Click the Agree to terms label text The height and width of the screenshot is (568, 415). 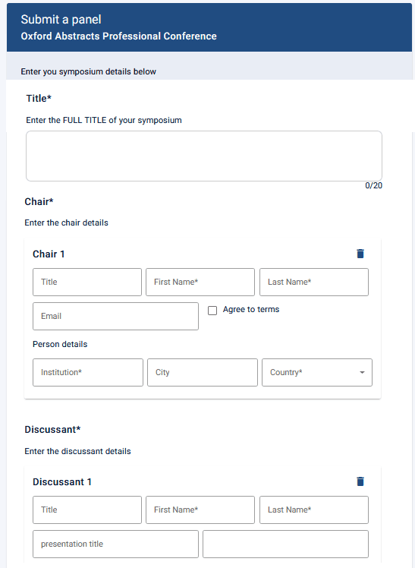[x=251, y=309]
